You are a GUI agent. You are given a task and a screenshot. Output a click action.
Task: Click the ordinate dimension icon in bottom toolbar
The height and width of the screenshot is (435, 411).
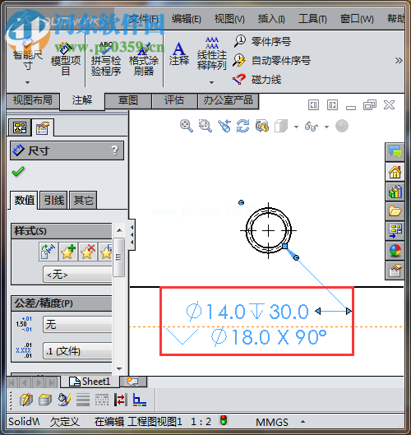coord(140,400)
